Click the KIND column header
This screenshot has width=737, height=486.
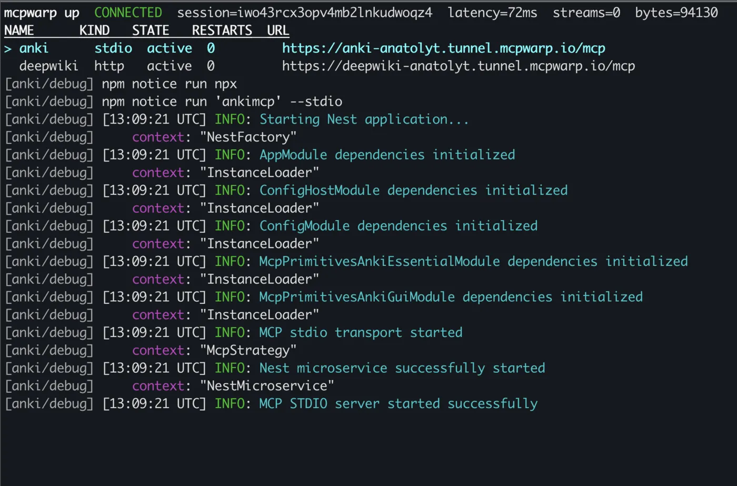[x=94, y=31]
